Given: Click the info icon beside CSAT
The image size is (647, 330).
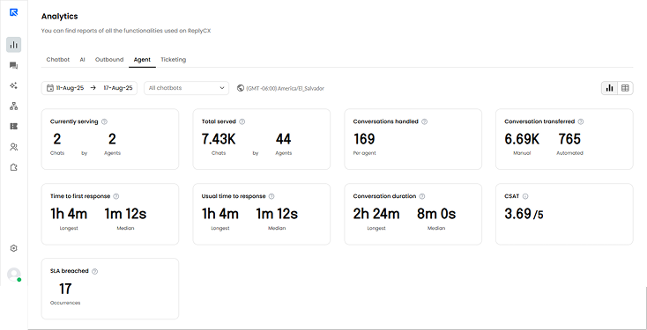Looking at the screenshot, I should click(x=525, y=196).
